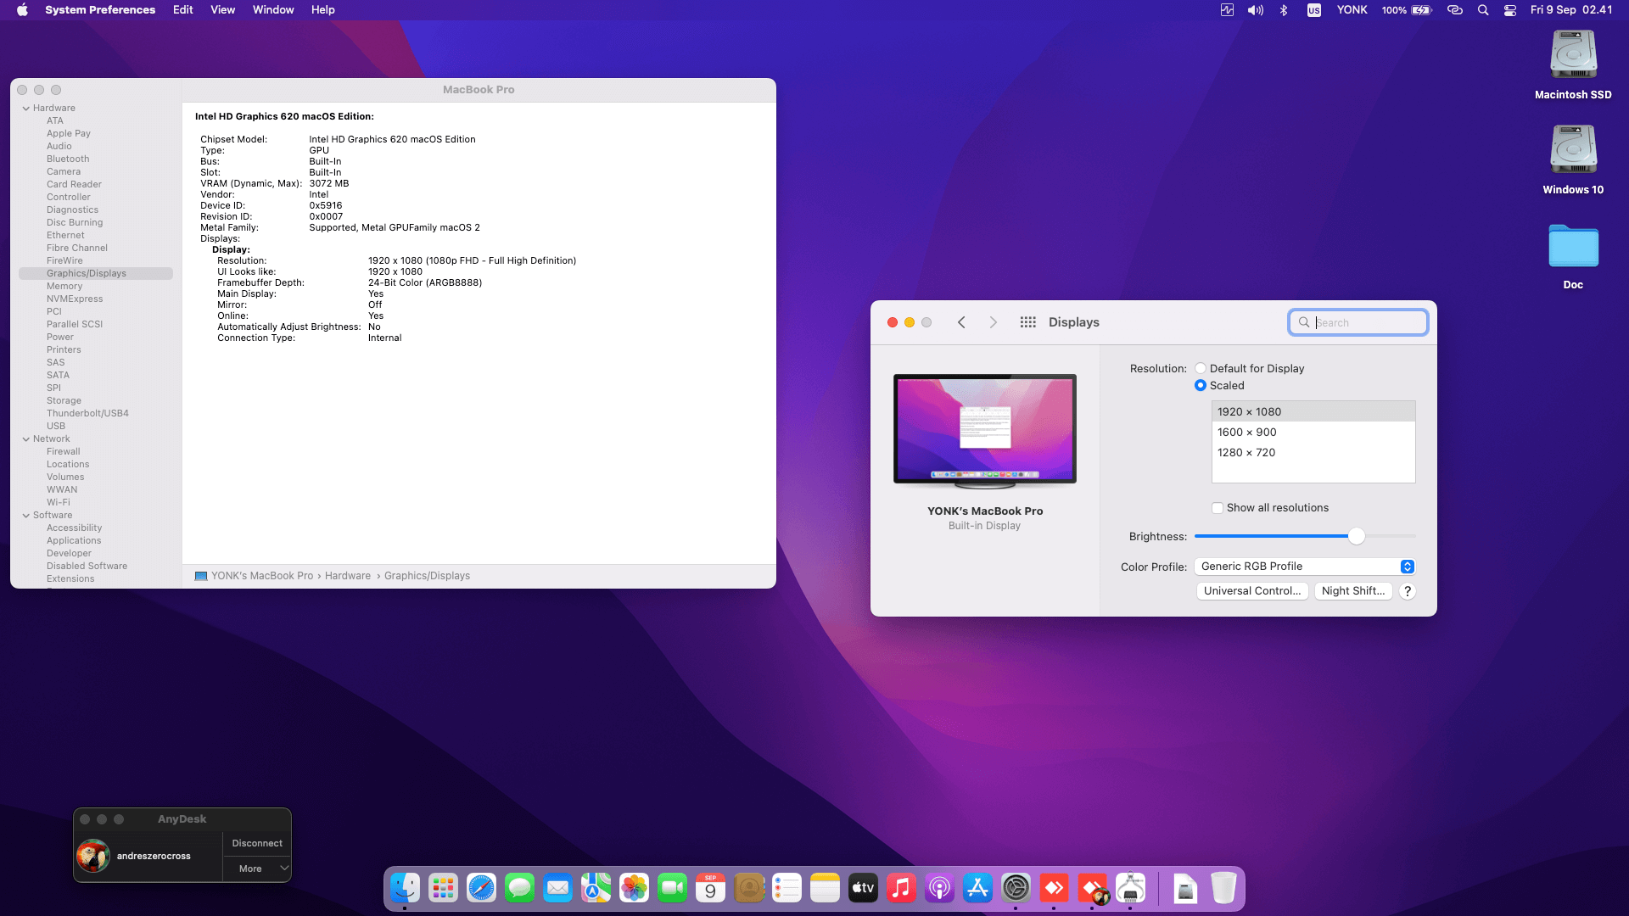Image resolution: width=1629 pixels, height=916 pixels.
Task: Select Wi-Fi in Network sidebar
Action: pyautogui.click(x=59, y=503)
